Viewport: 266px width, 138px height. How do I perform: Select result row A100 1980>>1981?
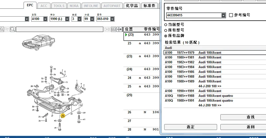[x=215, y=58]
